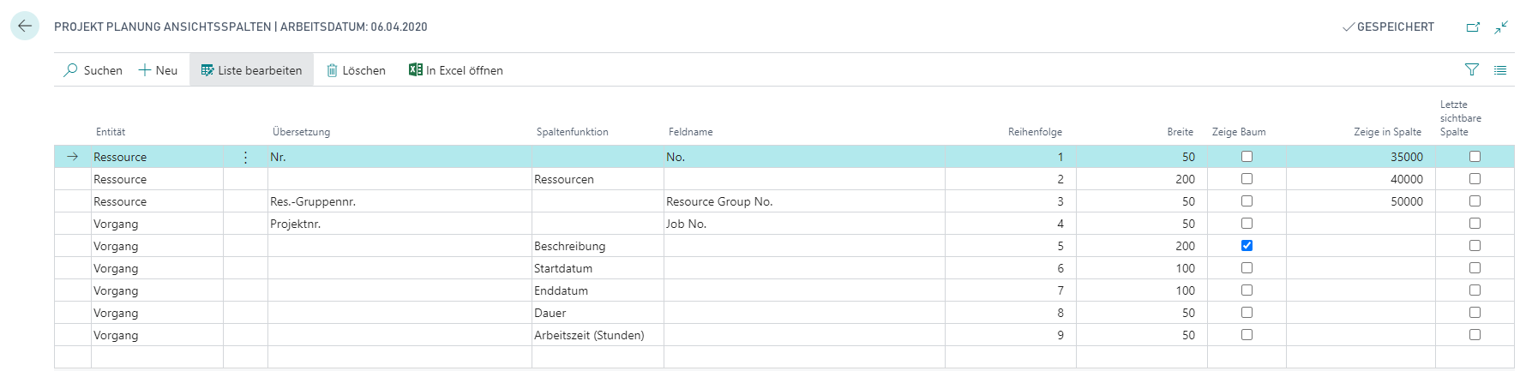Toggle Zeige Baum checkbox for Startdatum row
The image size is (1520, 371).
[x=1247, y=268]
